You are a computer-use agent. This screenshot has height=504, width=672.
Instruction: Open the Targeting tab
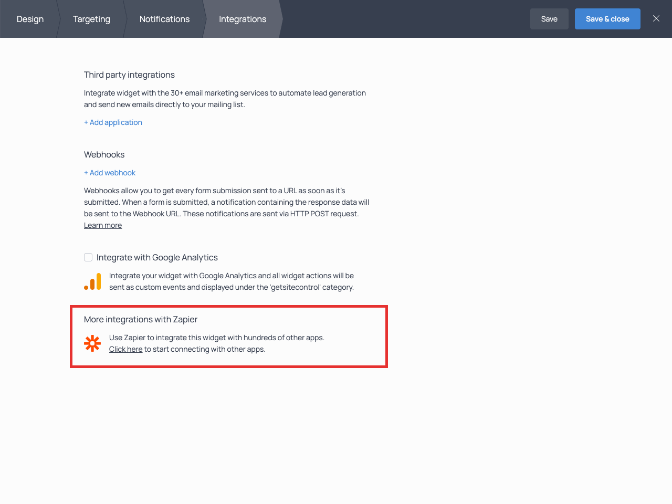point(91,19)
